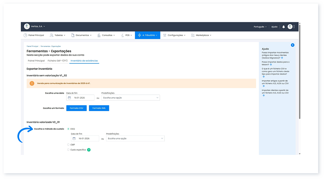Click the help icon beside Custo específico
The width and height of the screenshot is (324, 179).
pyautogui.click(x=89, y=150)
